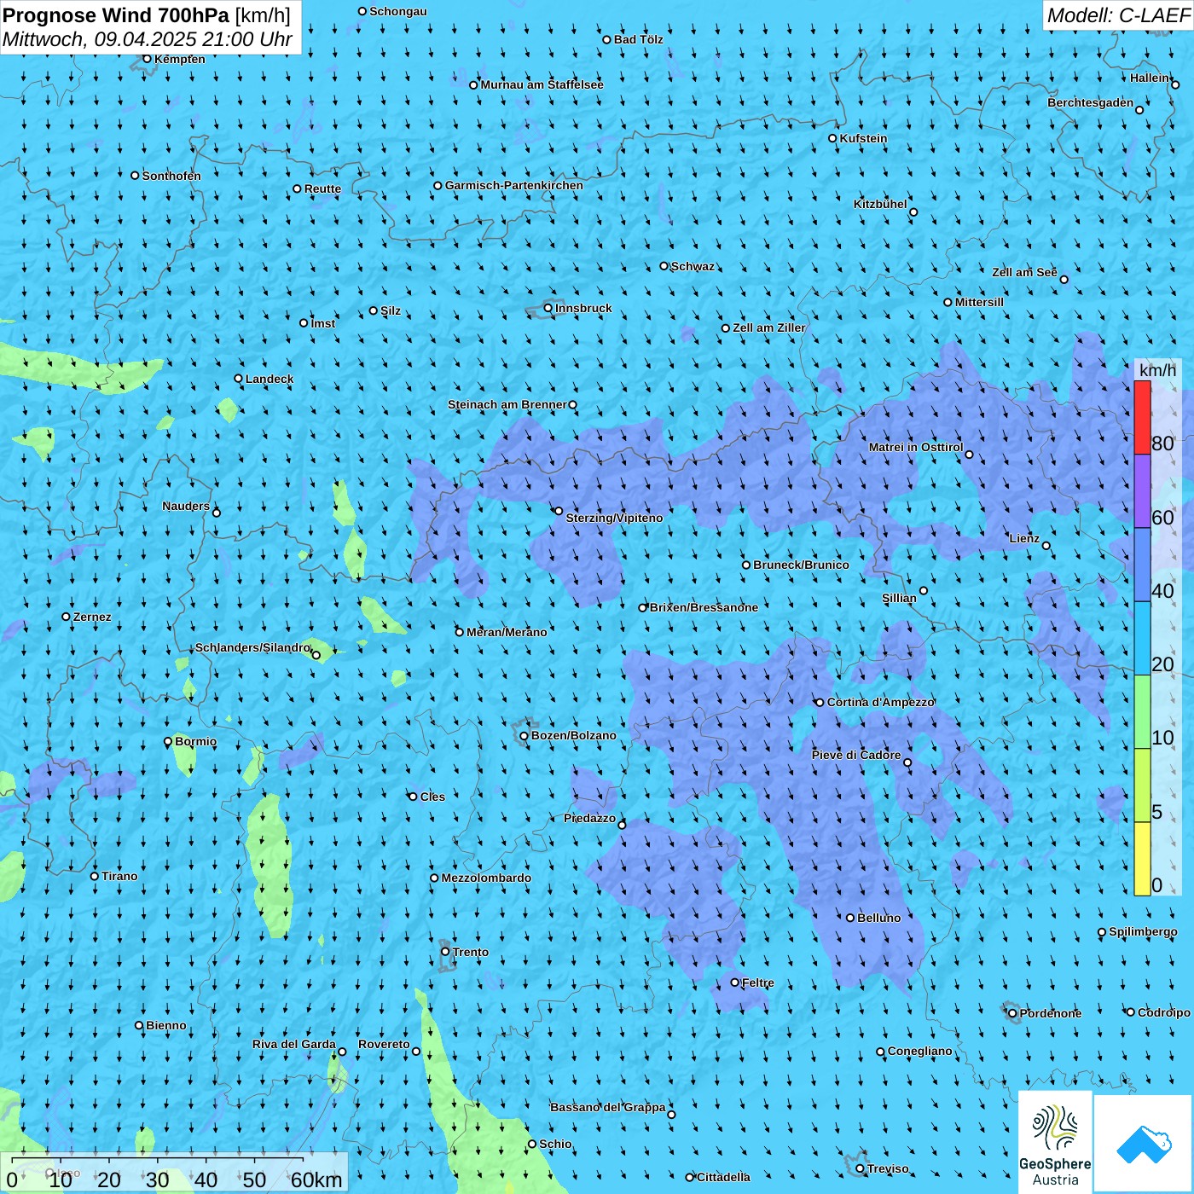
Task: Click the Sterzing/Vipiteno label
Action: pos(614,518)
